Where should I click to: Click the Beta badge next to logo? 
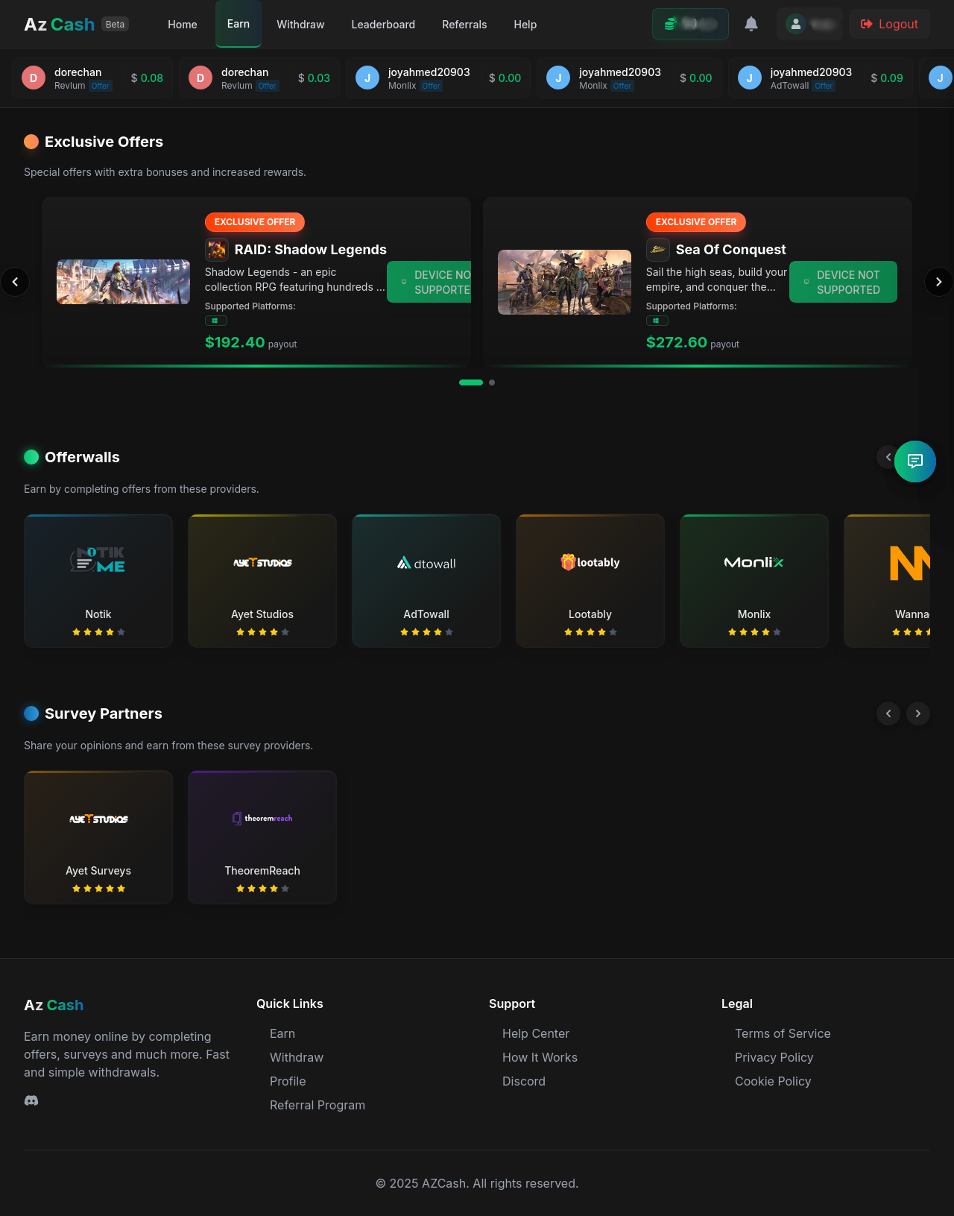pos(115,24)
